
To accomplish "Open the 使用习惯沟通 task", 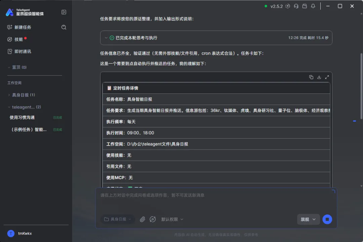I will (x=22, y=117).
